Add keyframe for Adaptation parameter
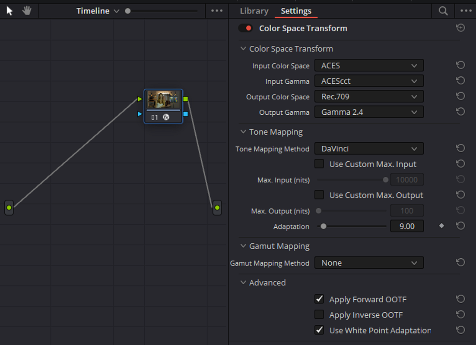This screenshot has width=476, height=345. [x=442, y=226]
